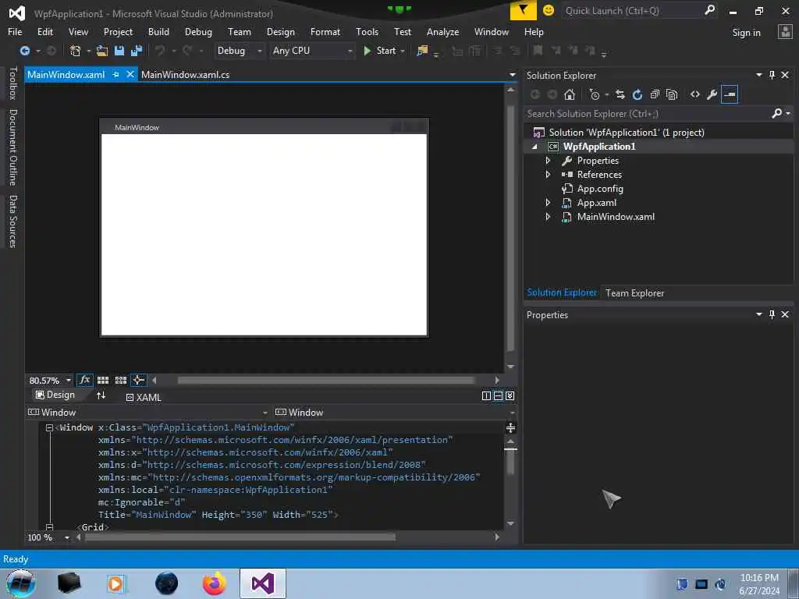Select App.config in Solution Explorer
This screenshot has height=599, width=799.
[x=600, y=189]
